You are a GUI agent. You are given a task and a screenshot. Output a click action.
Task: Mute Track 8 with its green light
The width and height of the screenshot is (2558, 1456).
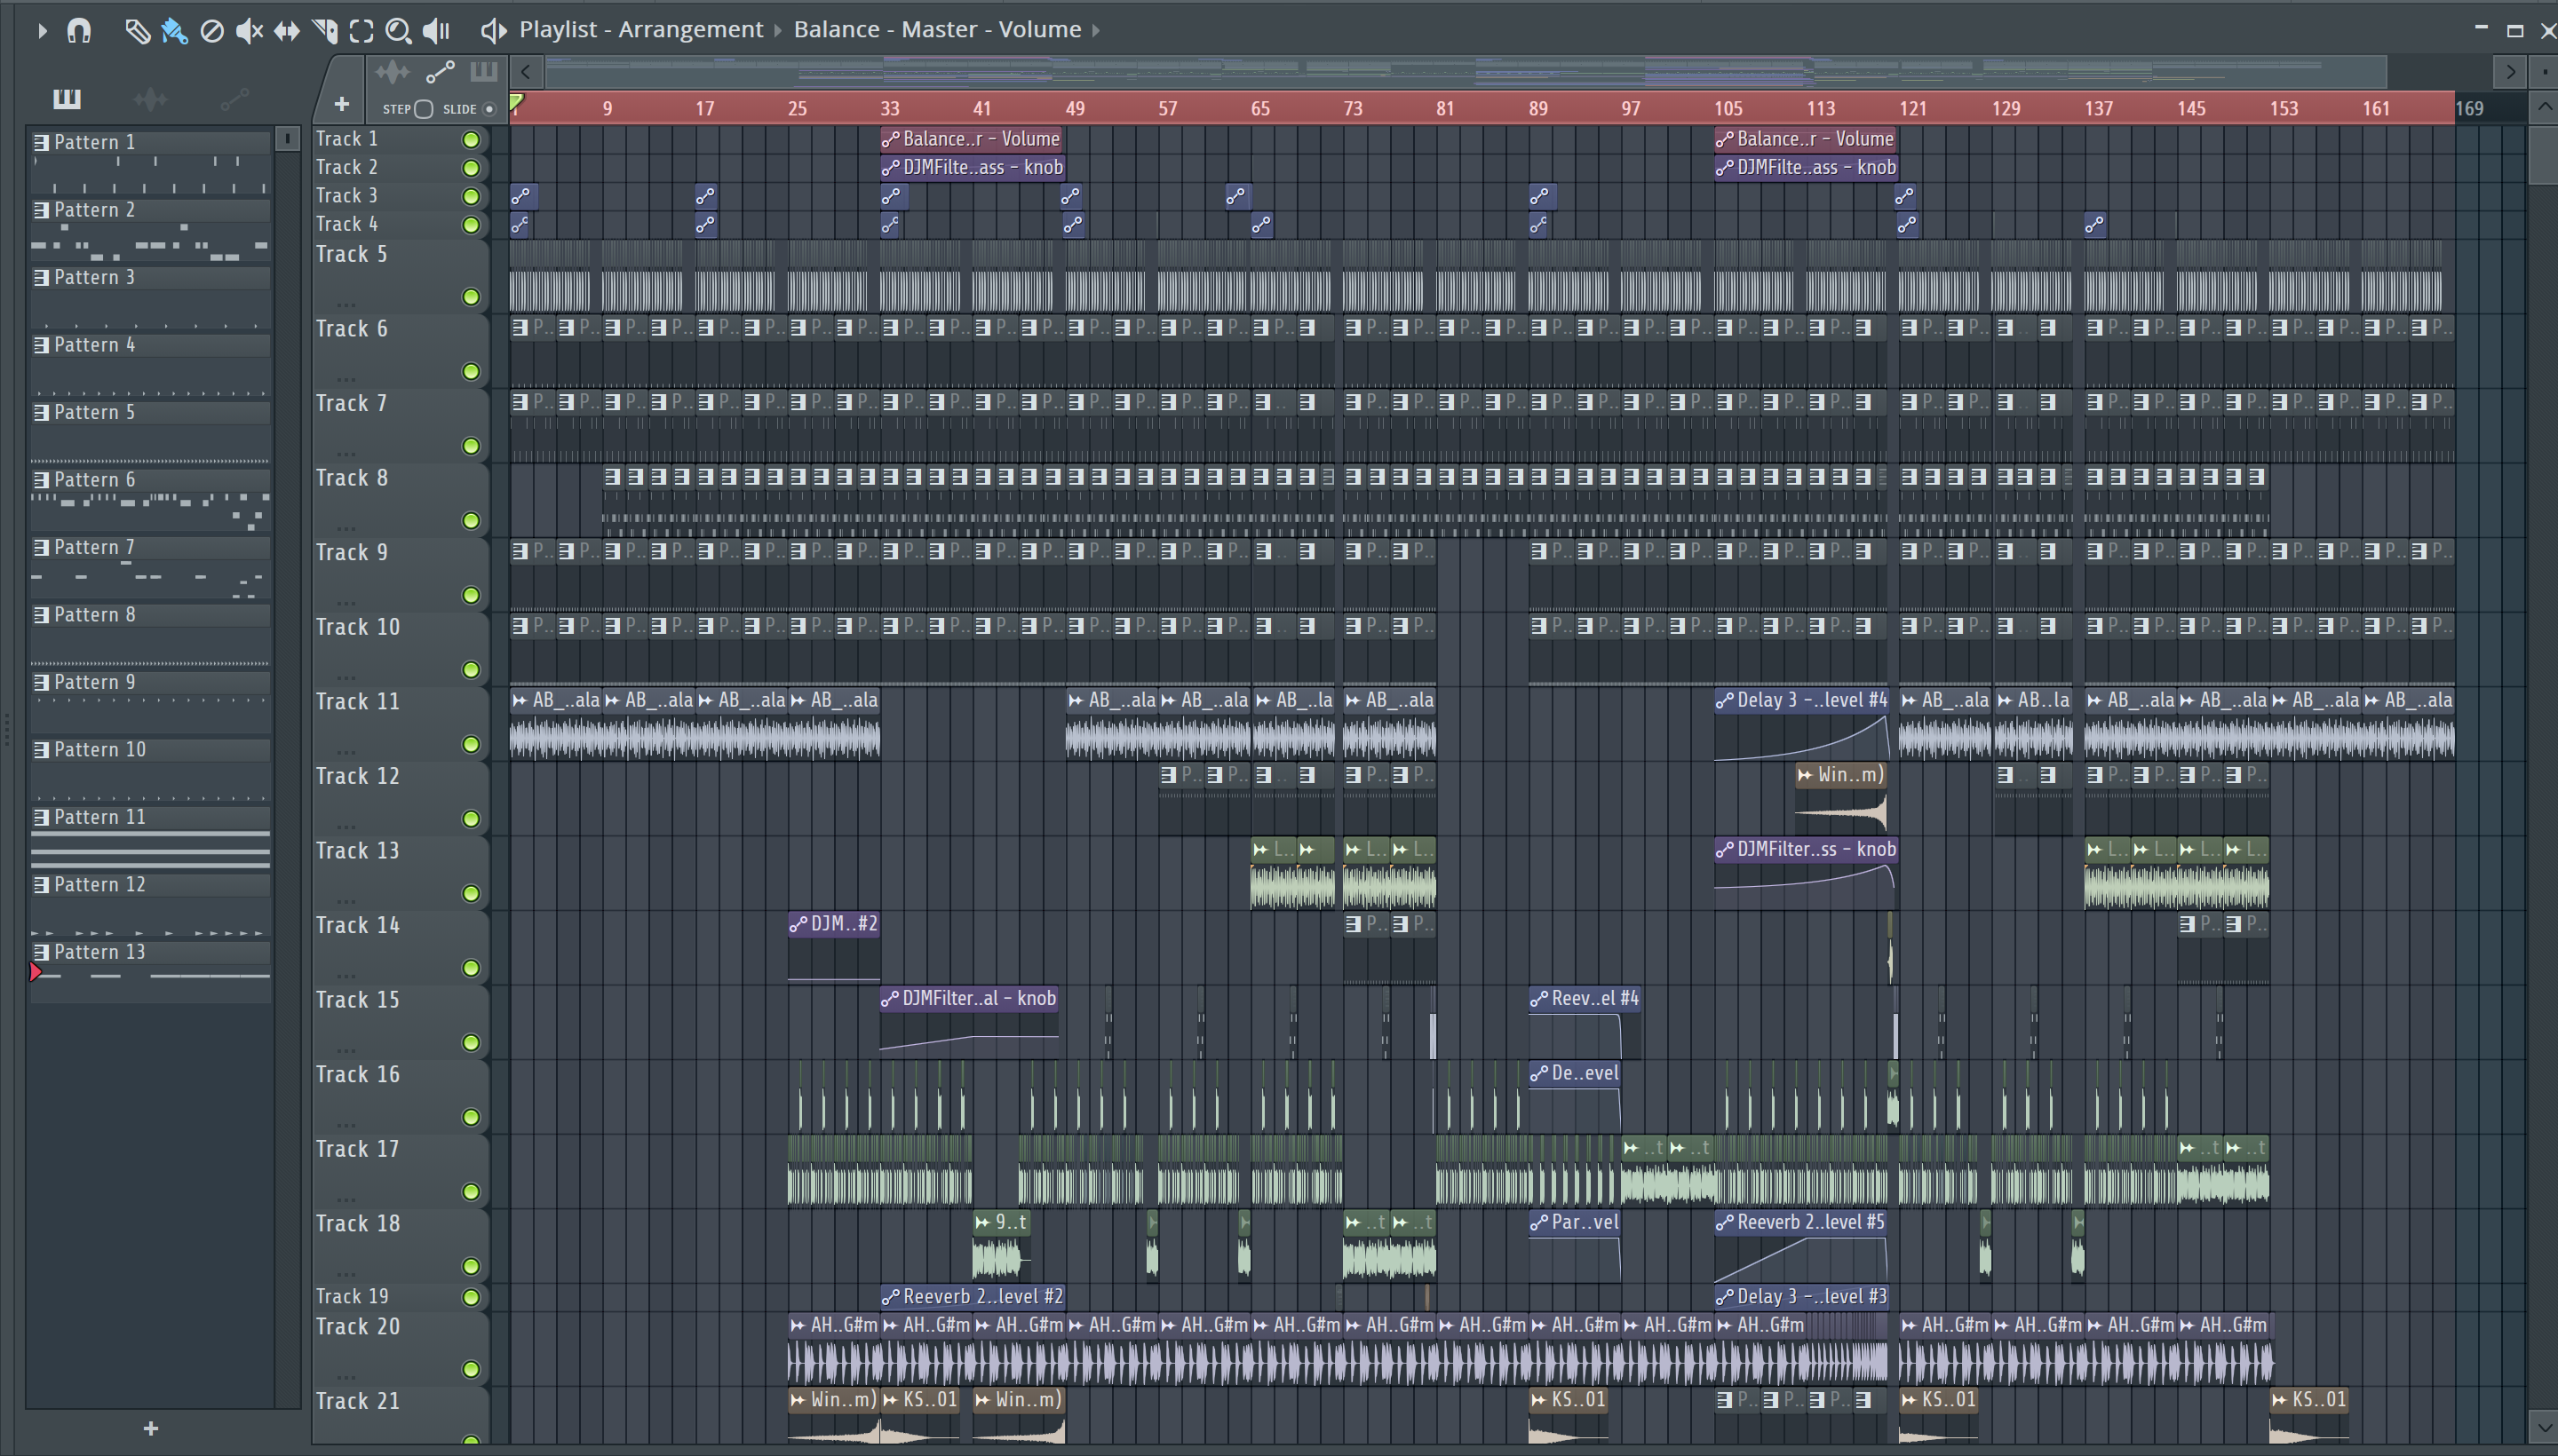click(470, 521)
